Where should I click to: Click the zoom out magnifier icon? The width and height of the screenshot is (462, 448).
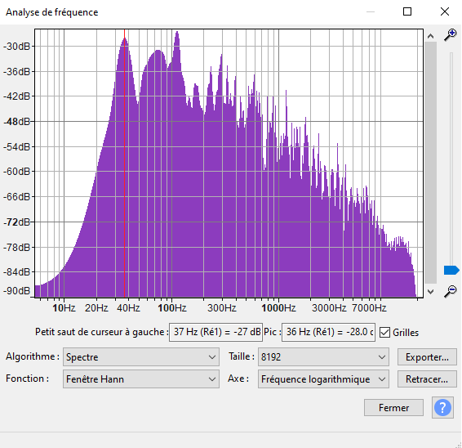point(451,292)
